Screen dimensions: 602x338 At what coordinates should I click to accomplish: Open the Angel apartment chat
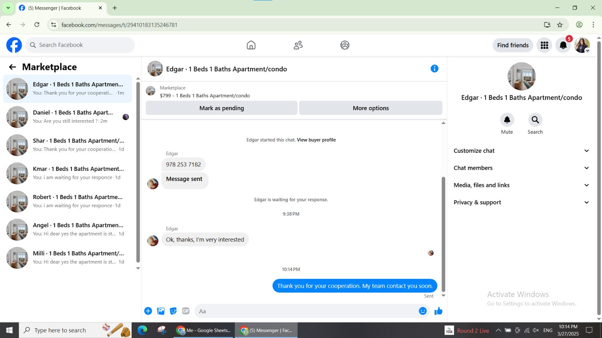(68, 229)
